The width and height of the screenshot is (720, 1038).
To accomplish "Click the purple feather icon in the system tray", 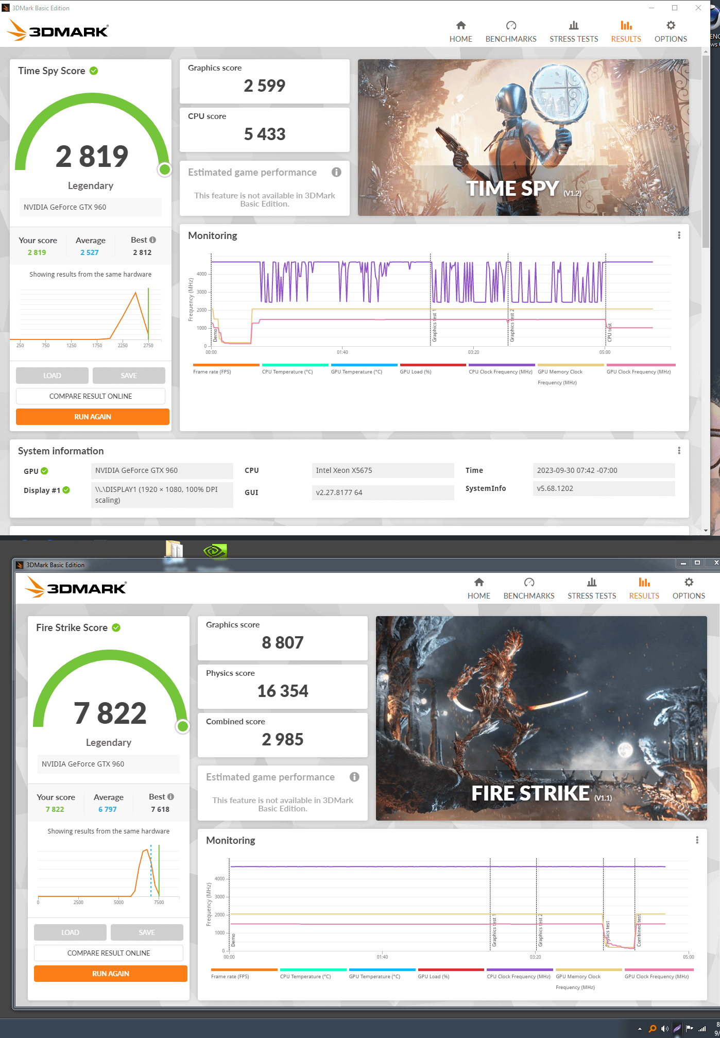I will pyautogui.click(x=677, y=1029).
